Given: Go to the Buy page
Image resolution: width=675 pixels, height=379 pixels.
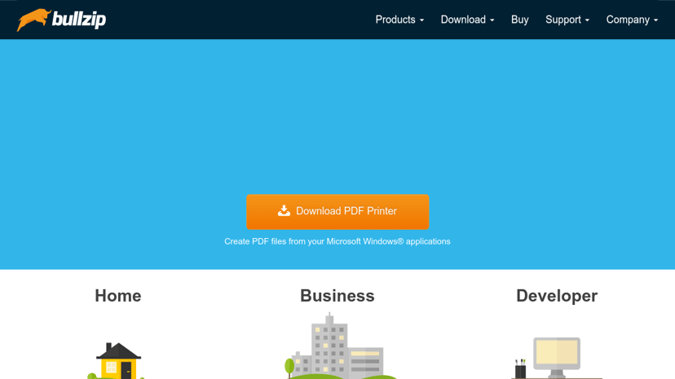Looking at the screenshot, I should pyautogui.click(x=519, y=20).
